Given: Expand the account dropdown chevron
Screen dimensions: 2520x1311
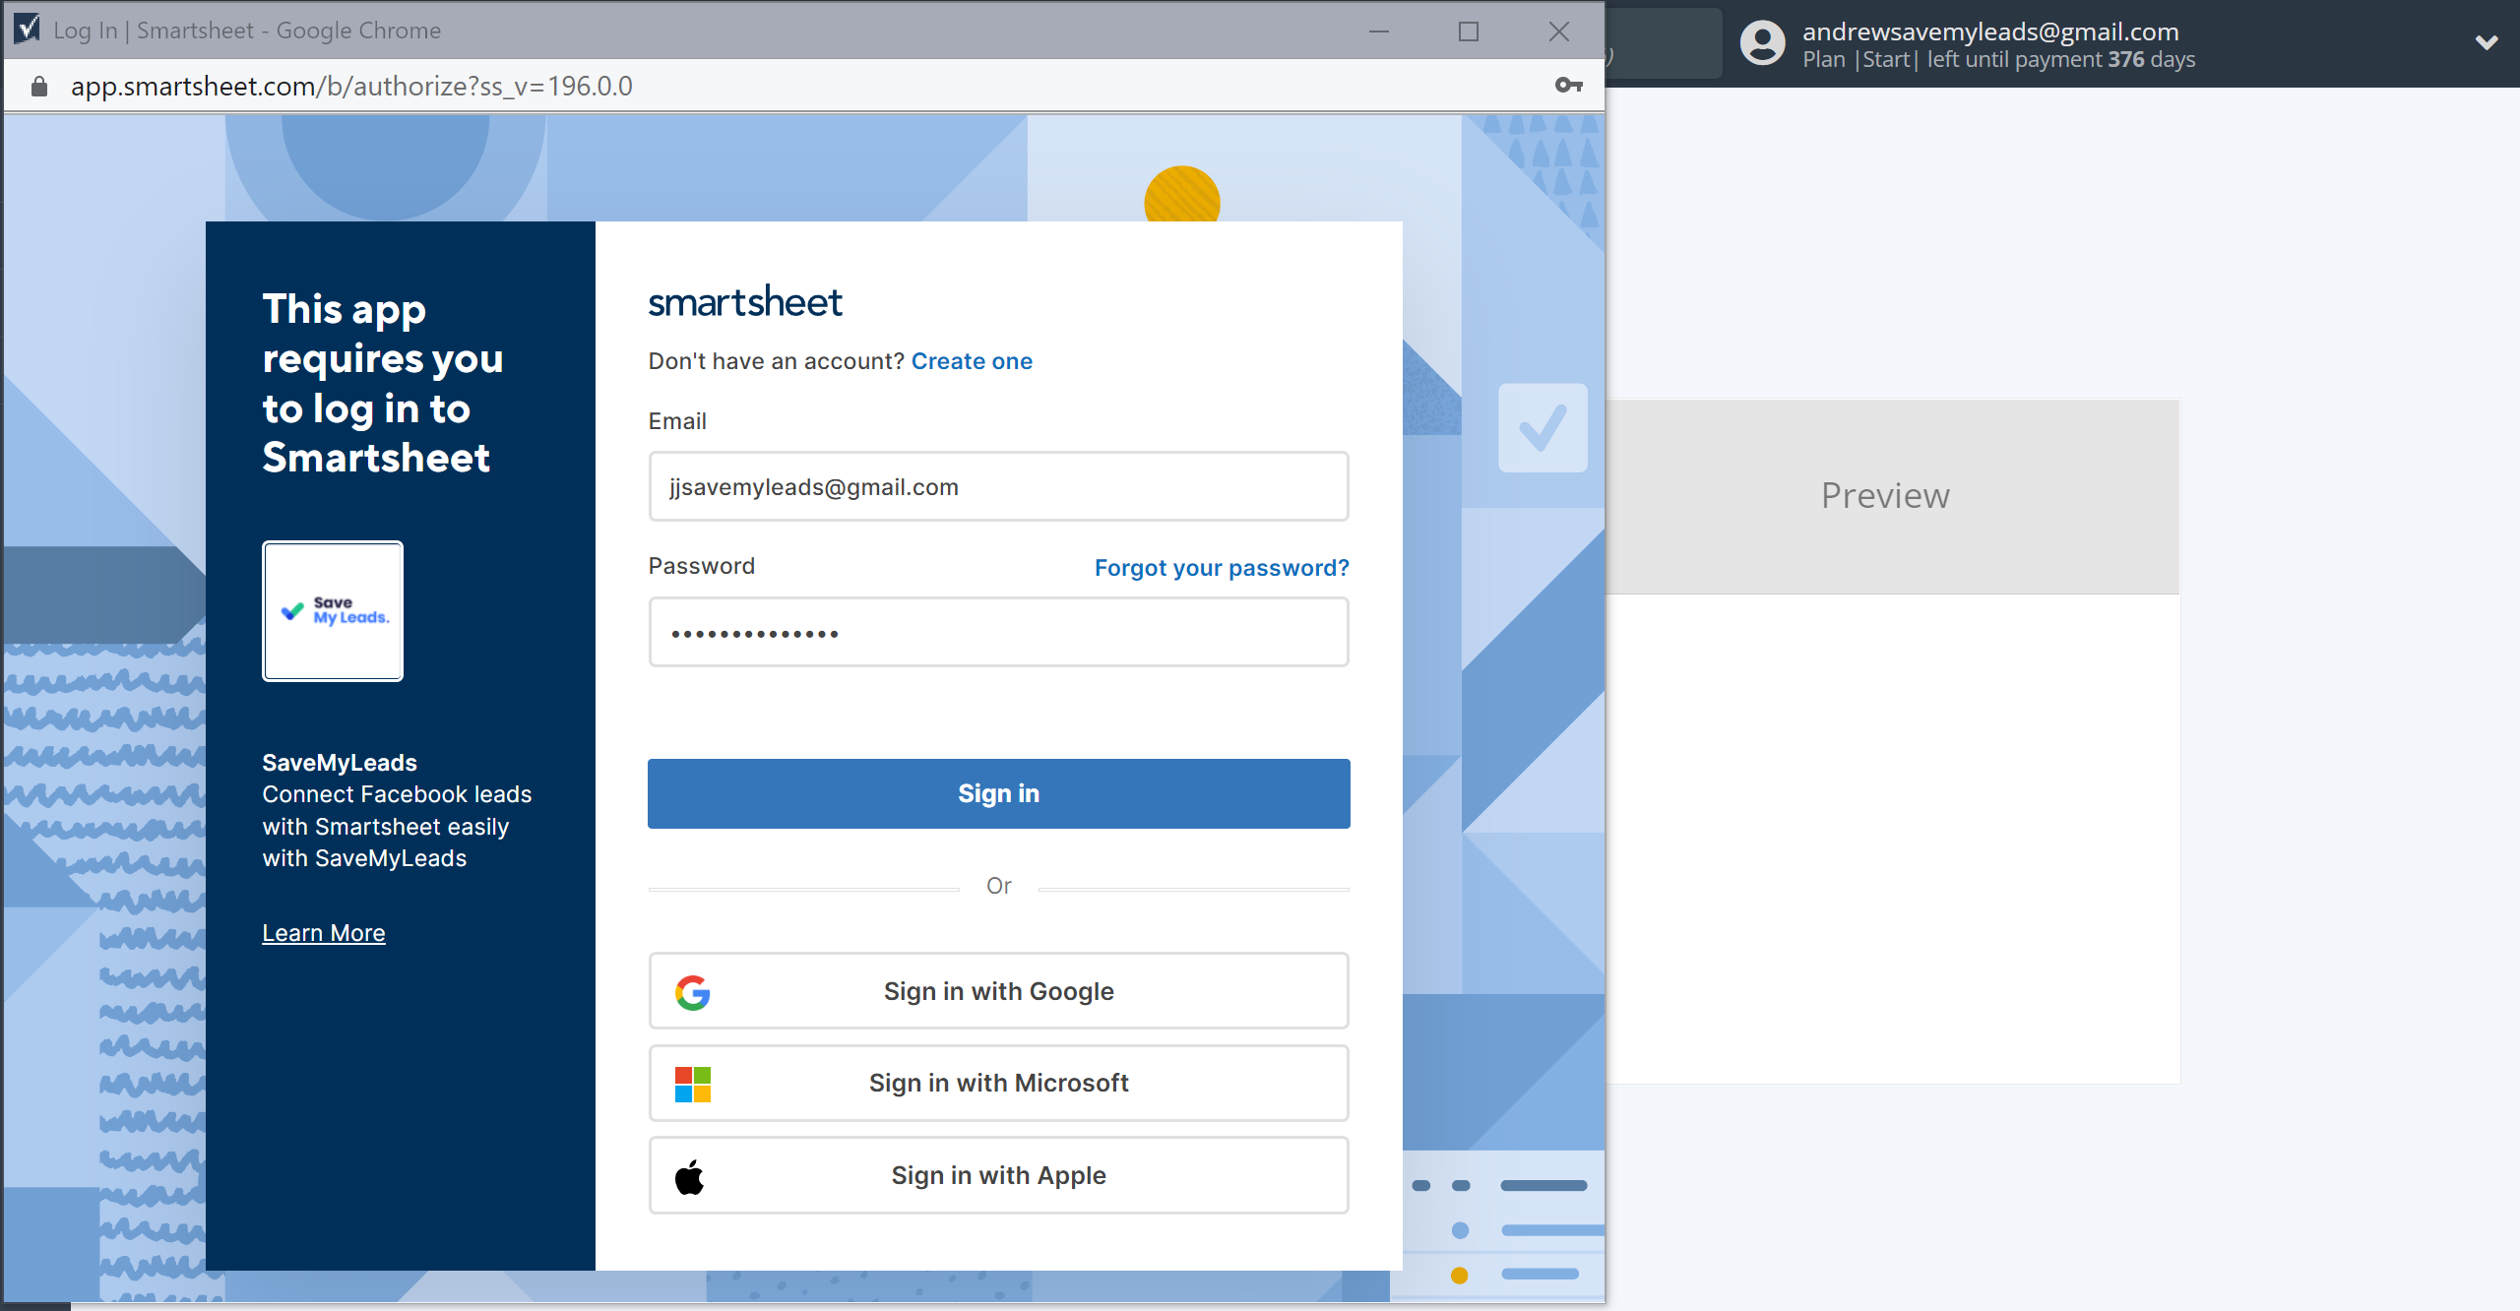Looking at the screenshot, I should coord(2487,42).
